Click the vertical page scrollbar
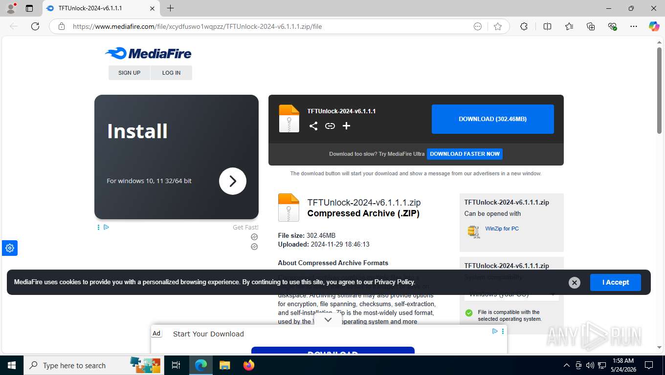 coord(659,90)
